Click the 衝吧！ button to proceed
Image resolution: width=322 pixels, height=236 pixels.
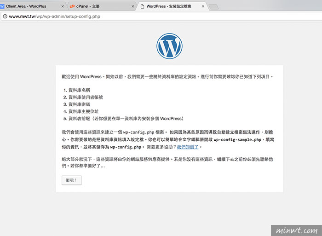tap(72, 180)
